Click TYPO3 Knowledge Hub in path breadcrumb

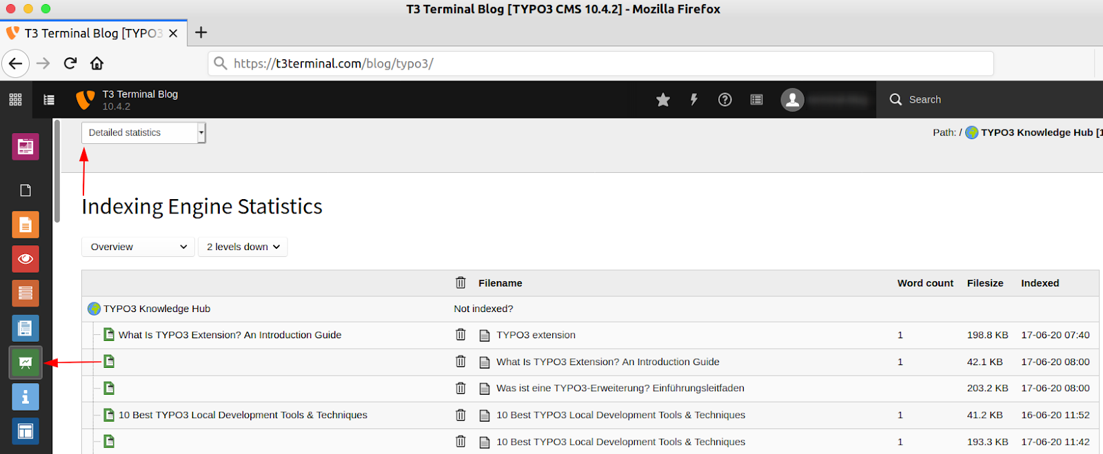(x=1037, y=132)
